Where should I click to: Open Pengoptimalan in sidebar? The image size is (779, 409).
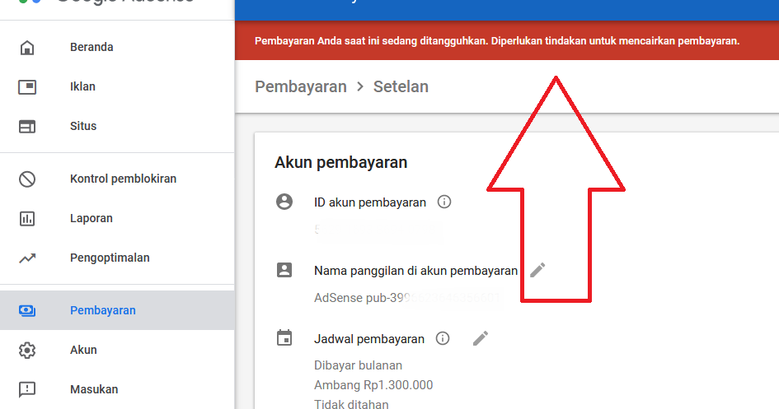pyautogui.click(x=117, y=258)
